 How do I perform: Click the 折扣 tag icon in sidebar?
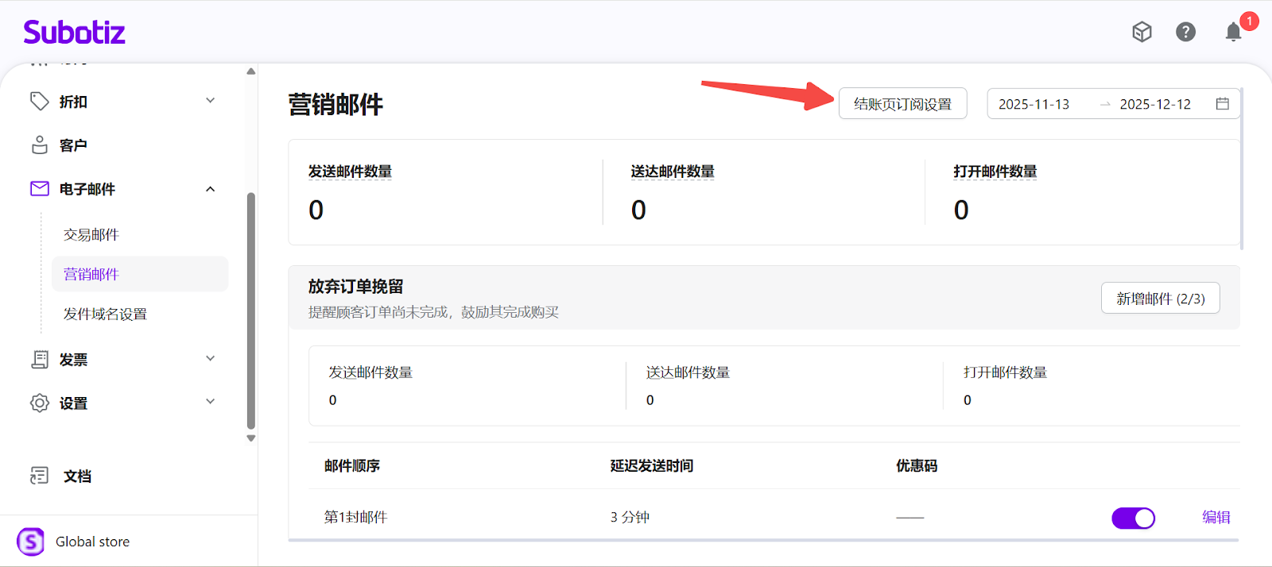39,101
